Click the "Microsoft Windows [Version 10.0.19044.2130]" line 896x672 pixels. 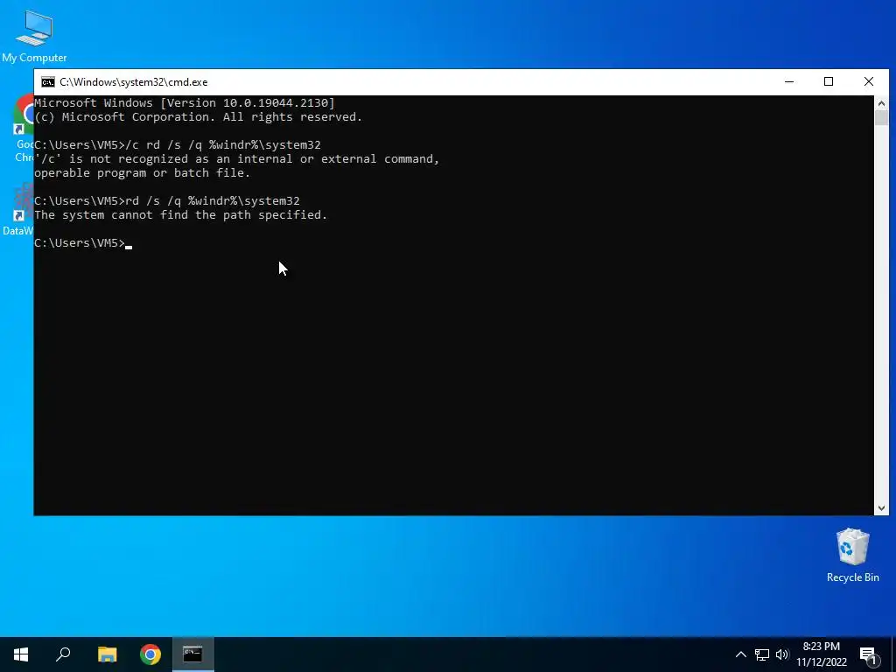click(185, 103)
